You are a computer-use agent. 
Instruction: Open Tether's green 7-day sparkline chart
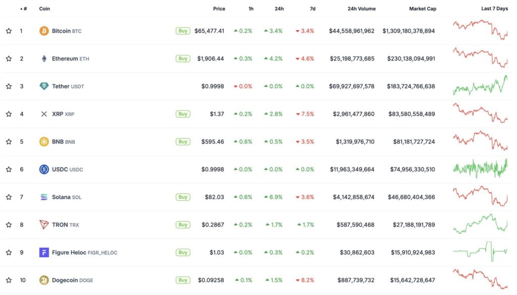[x=480, y=86]
